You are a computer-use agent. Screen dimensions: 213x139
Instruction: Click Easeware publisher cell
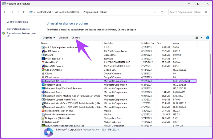pos(109,58)
